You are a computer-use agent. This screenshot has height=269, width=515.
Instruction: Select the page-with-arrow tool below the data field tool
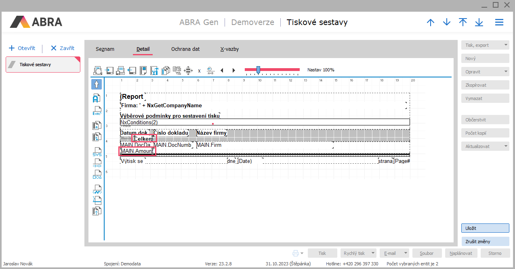(x=96, y=137)
